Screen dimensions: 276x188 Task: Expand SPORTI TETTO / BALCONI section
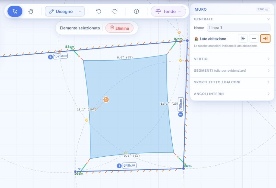(232, 82)
